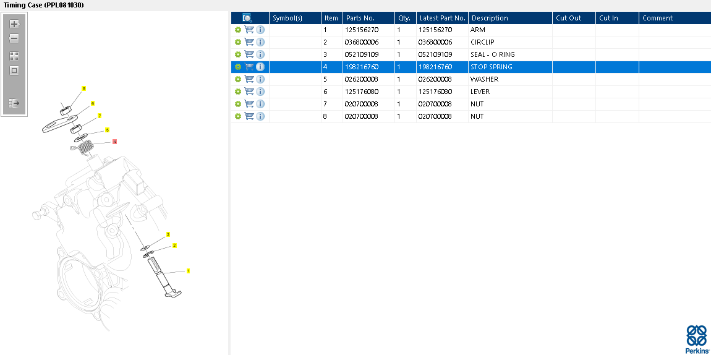Image resolution: width=711 pixels, height=355 pixels.
Task: Click the single square fit-view icon
Action: tap(14, 71)
